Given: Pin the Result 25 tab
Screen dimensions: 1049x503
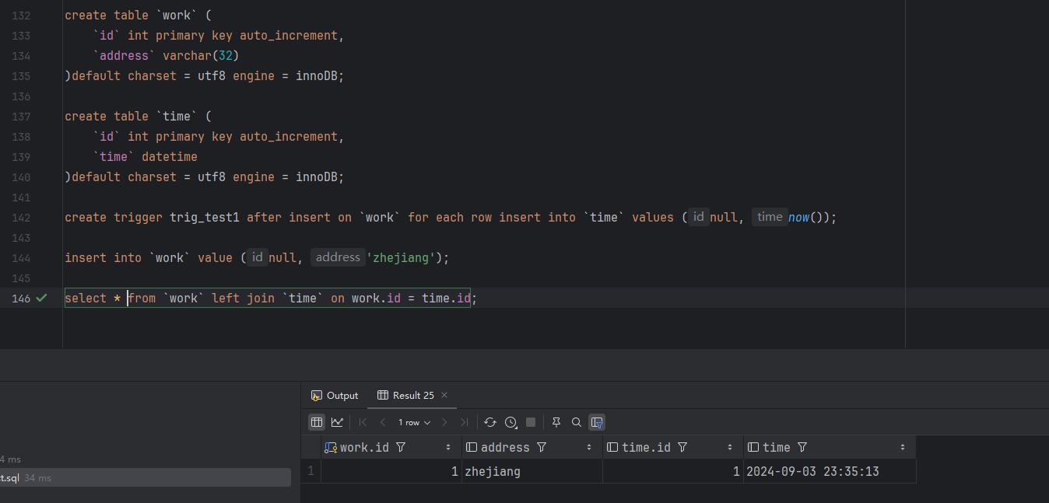Looking at the screenshot, I should coord(556,422).
